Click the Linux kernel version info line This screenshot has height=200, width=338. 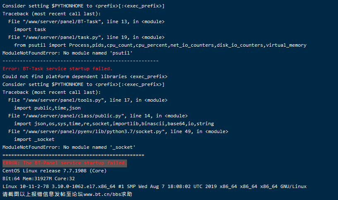point(154,186)
